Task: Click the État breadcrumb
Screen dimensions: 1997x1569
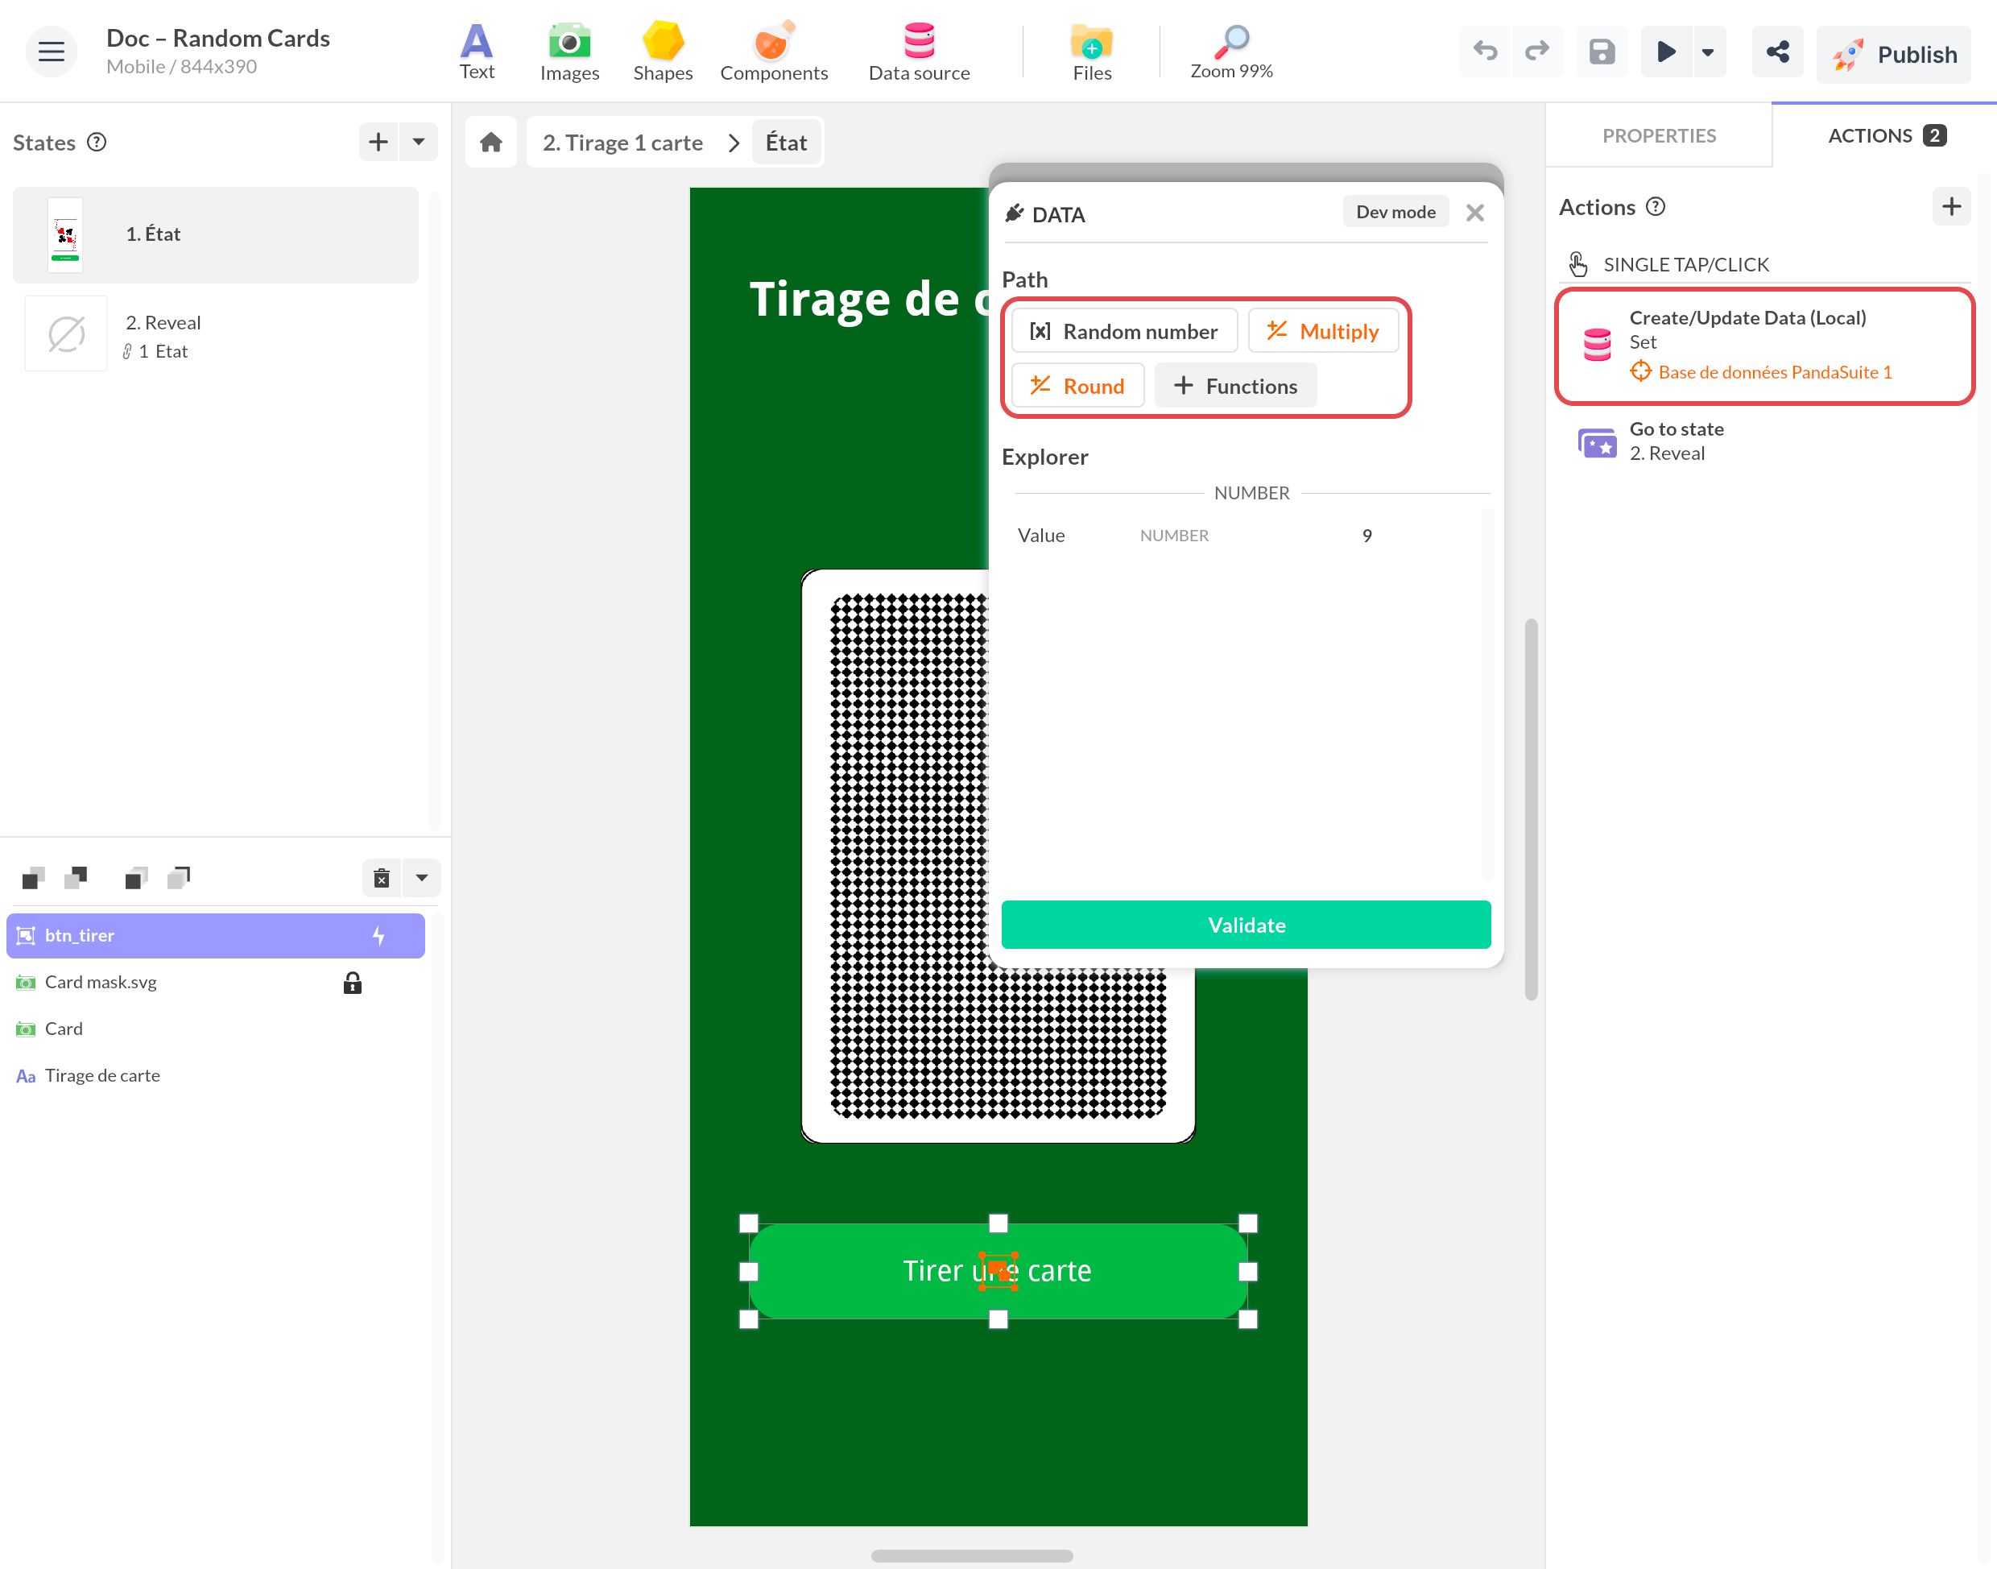Action: [x=786, y=143]
